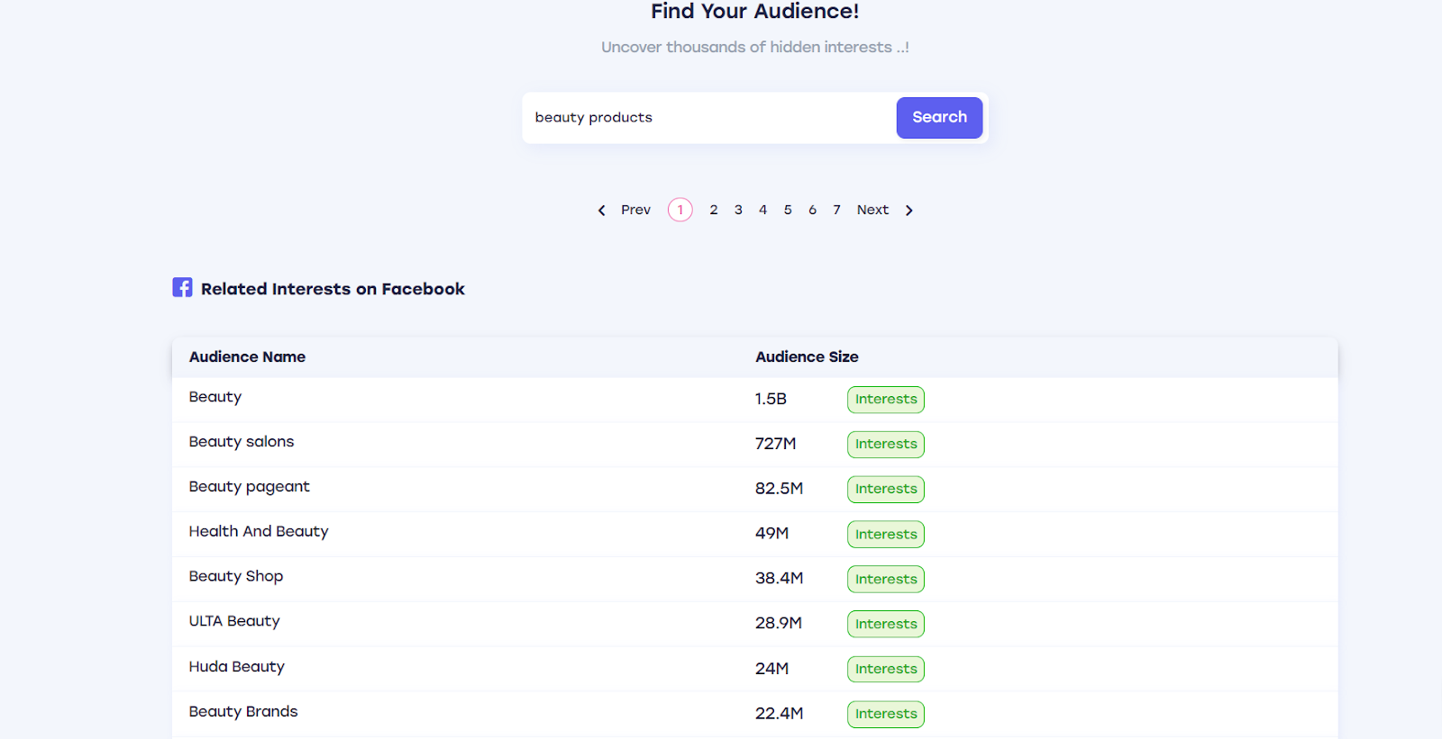Click the previous page chevron arrow
Screen dimensions: 1442x739
pyautogui.click(x=602, y=211)
